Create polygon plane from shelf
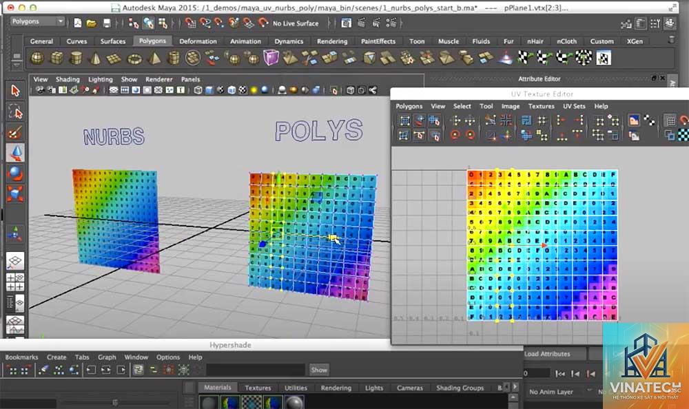689x409 pixels. click(114, 58)
